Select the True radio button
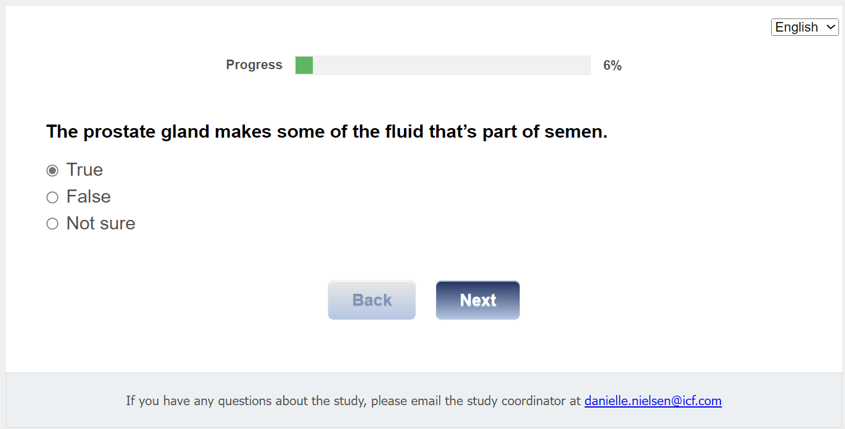Screen dimensions: 845x429 tap(52, 171)
